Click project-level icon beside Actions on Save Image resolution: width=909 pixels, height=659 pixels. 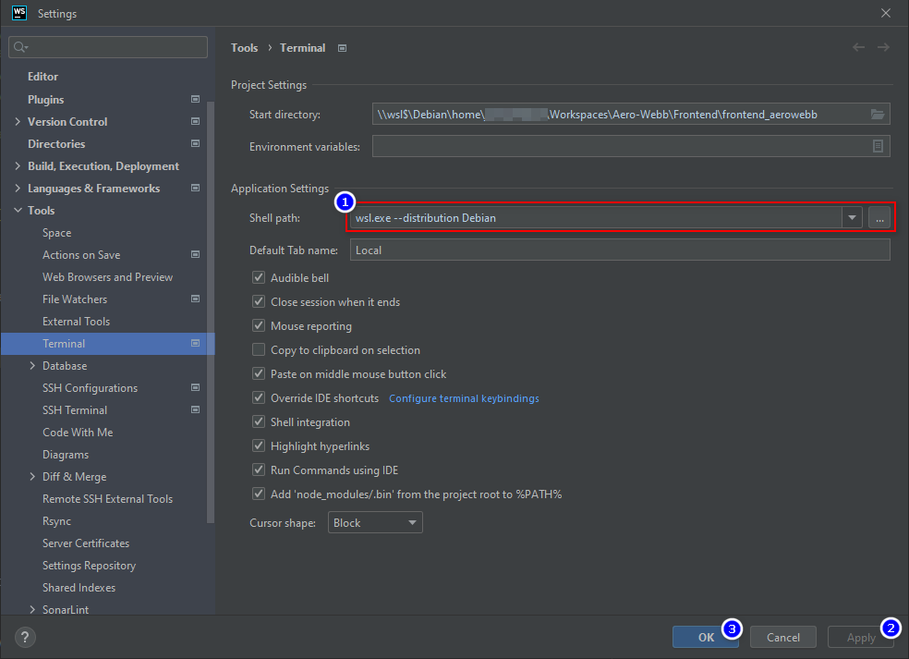coord(195,255)
